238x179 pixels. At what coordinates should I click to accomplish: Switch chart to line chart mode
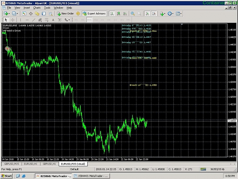click(x=125, y=13)
